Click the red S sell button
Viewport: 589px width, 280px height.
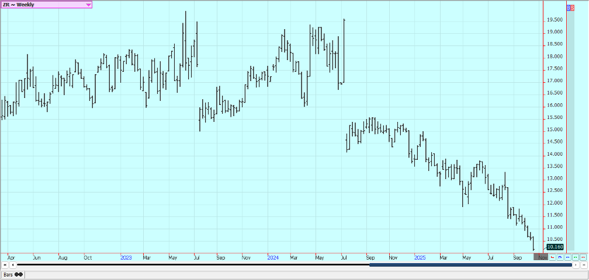point(572,8)
